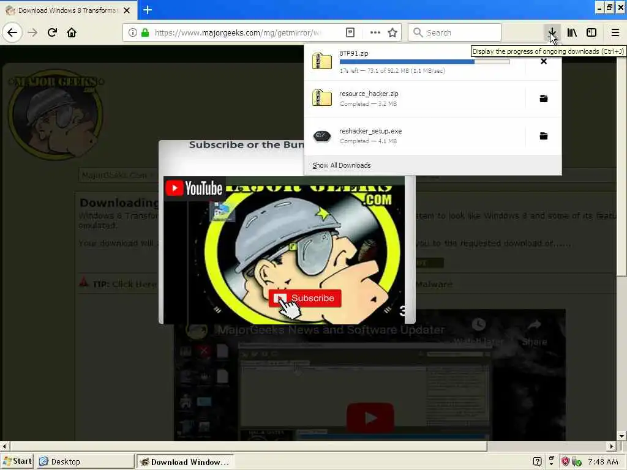Screen dimensions: 627x470
Task: Click the horizontal scrollbar thumb
Action: (x=249, y=446)
